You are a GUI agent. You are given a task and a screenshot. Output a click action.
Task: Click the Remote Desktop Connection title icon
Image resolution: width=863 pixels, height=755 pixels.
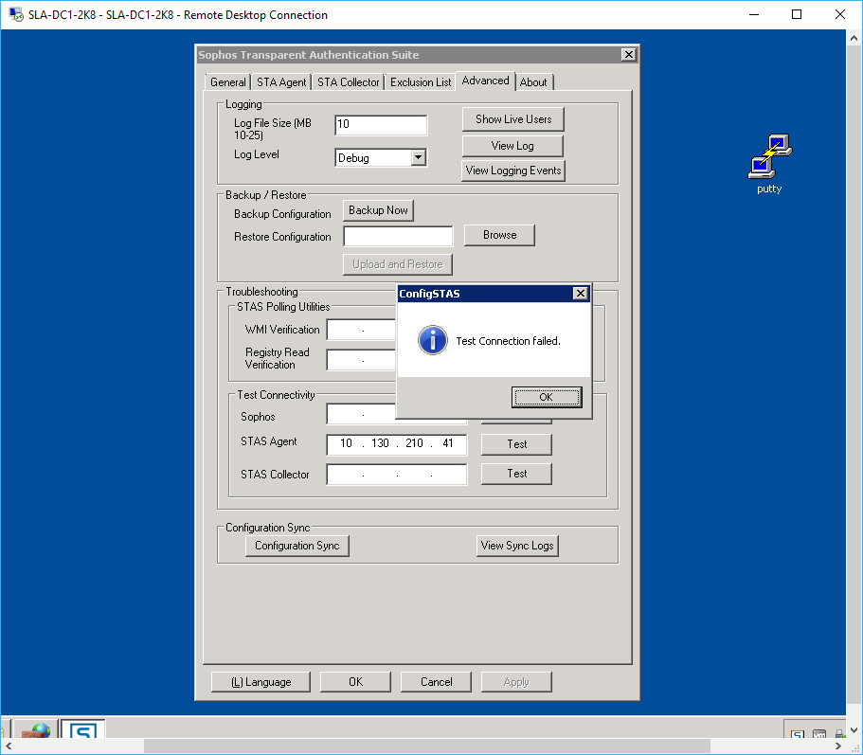pyautogui.click(x=16, y=14)
